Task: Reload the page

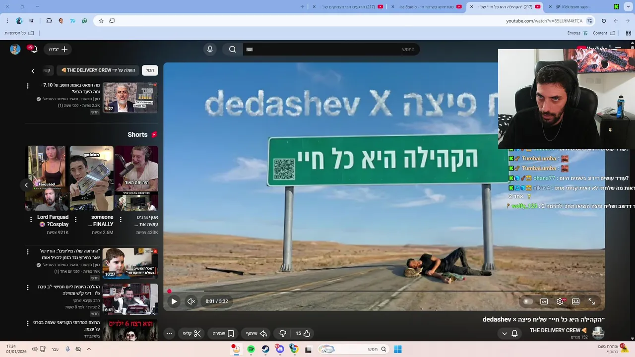Action: [x=604, y=21]
